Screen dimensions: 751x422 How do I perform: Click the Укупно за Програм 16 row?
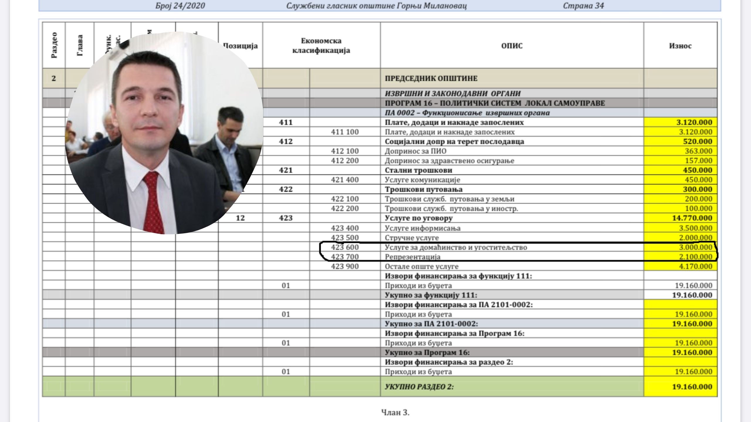pyautogui.click(x=380, y=353)
